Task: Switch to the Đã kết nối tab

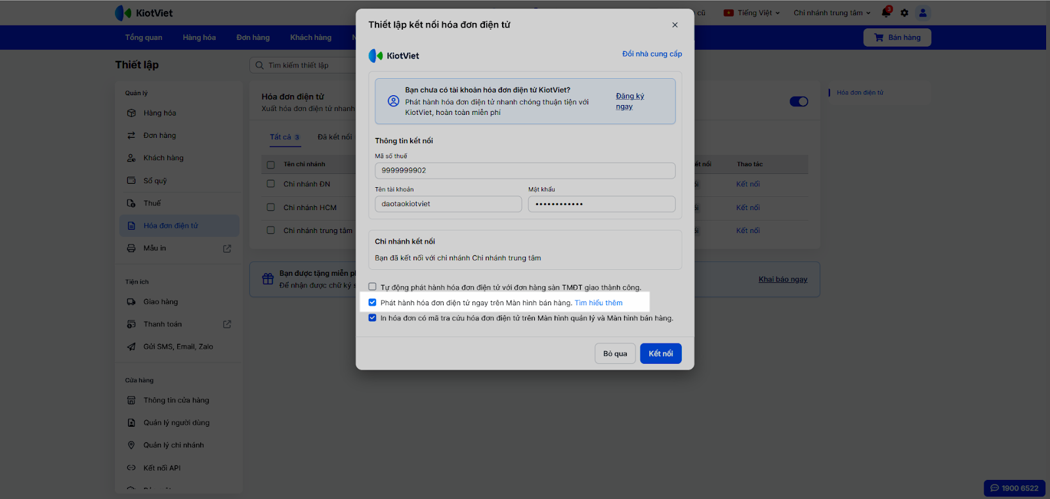Action: point(335,137)
